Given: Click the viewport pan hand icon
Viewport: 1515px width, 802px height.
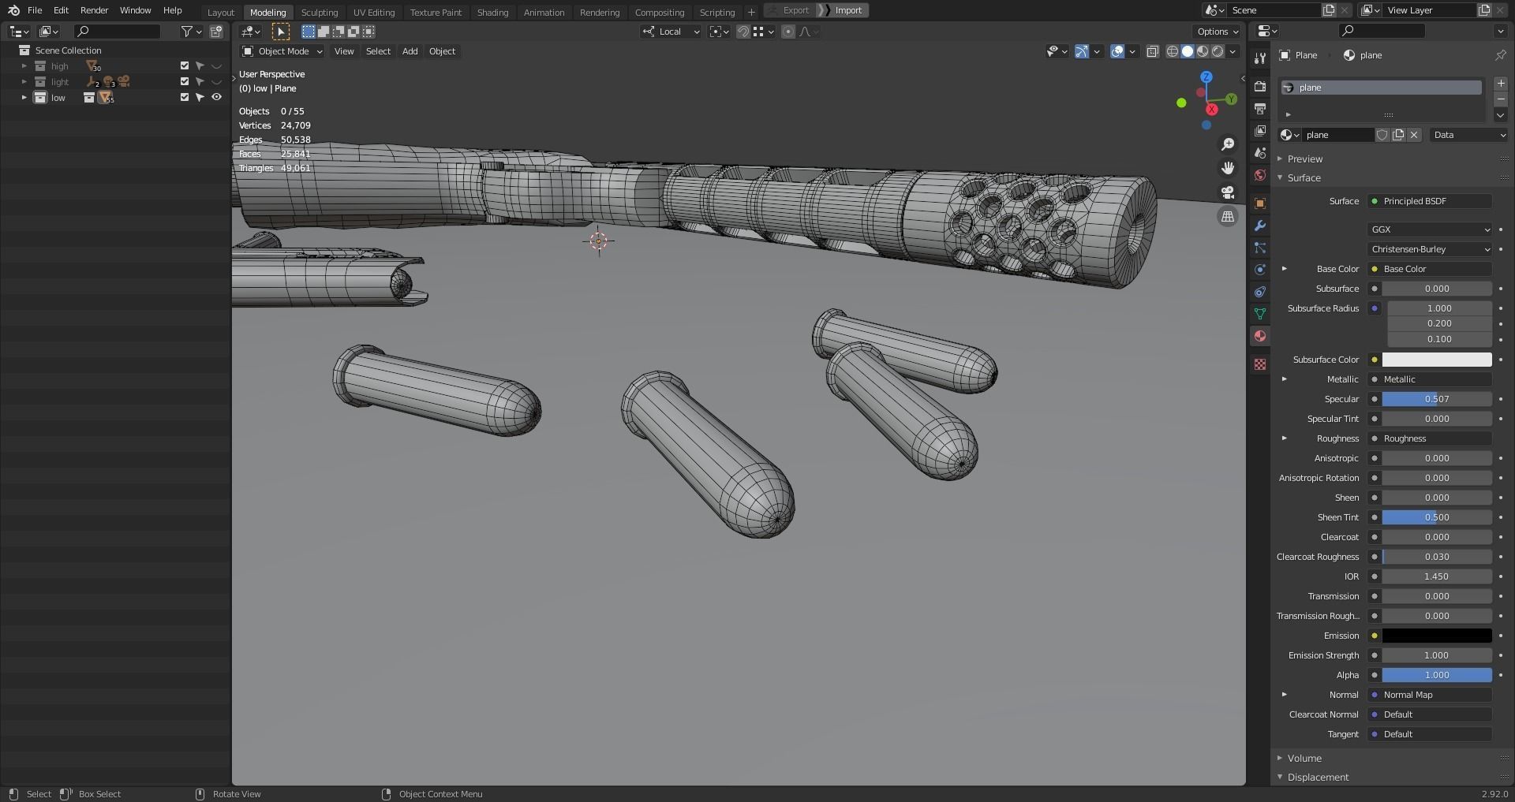Looking at the screenshot, I should (1228, 168).
